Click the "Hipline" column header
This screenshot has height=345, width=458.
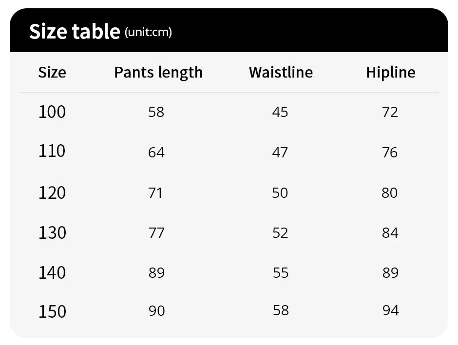coord(391,73)
